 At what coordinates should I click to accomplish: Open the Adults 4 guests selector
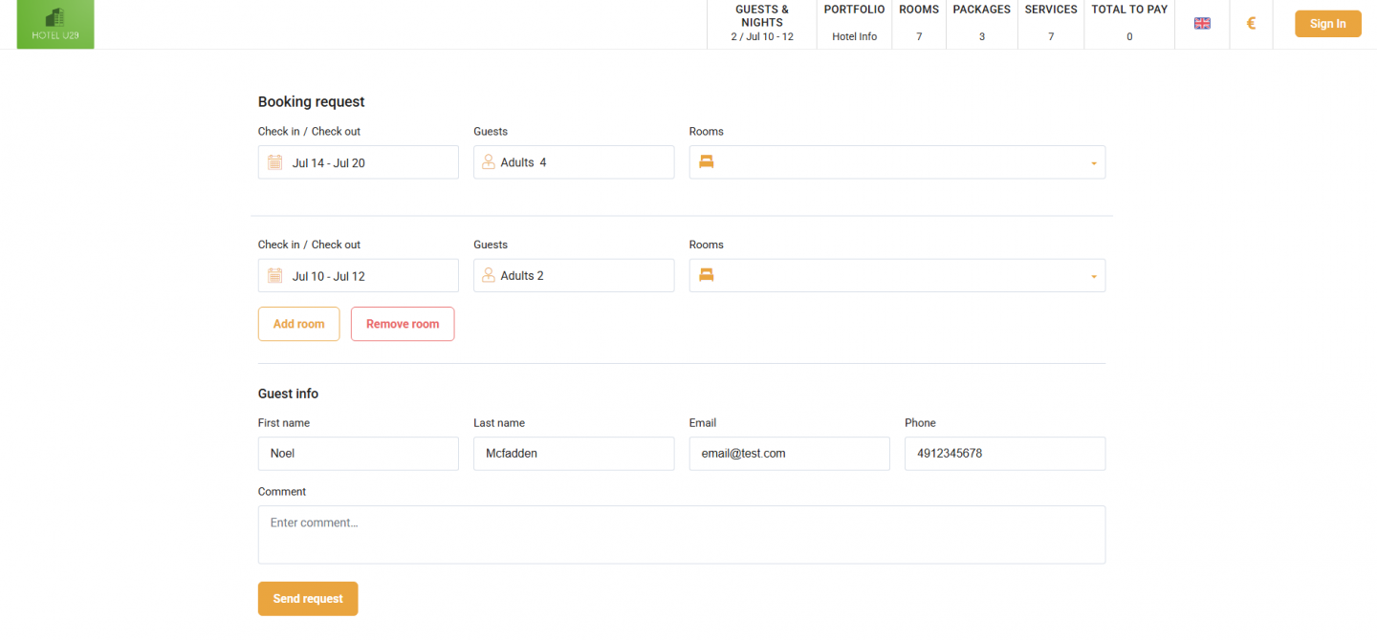pyautogui.click(x=574, y=162)
